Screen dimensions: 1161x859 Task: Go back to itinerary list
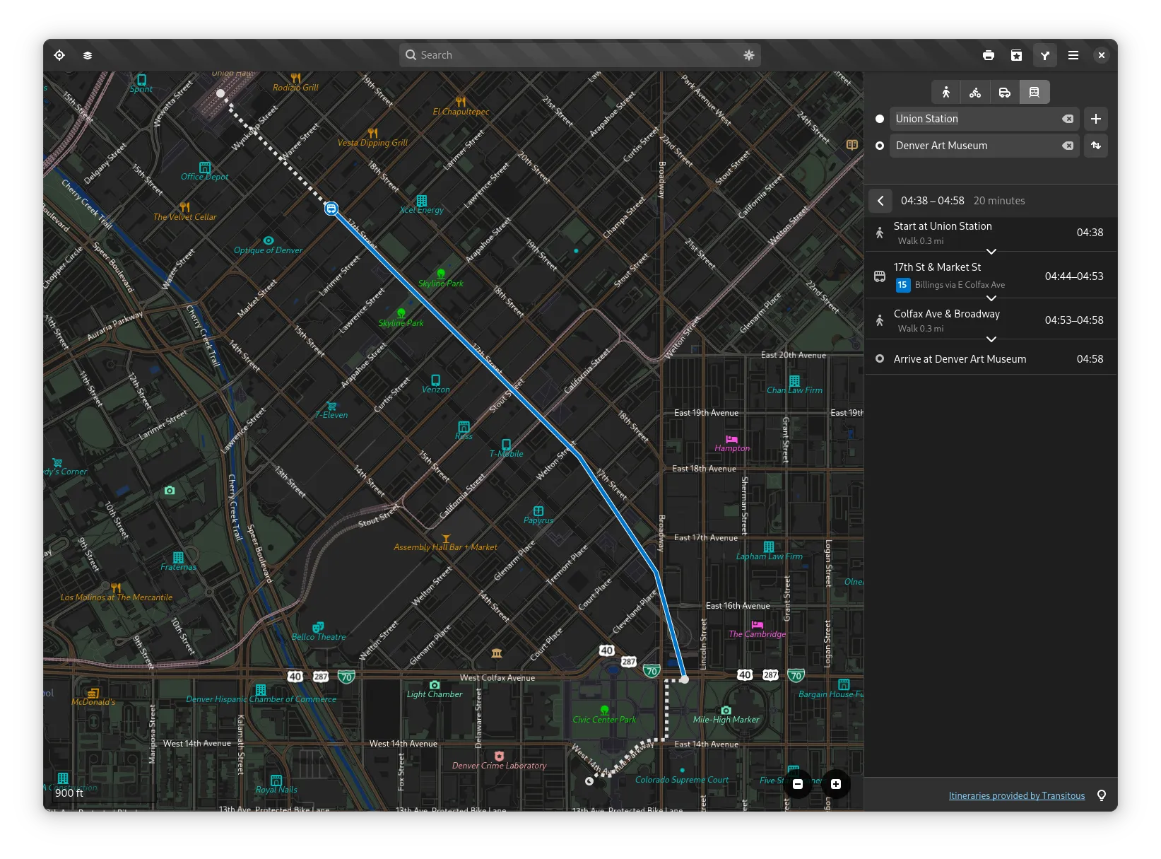880,201
